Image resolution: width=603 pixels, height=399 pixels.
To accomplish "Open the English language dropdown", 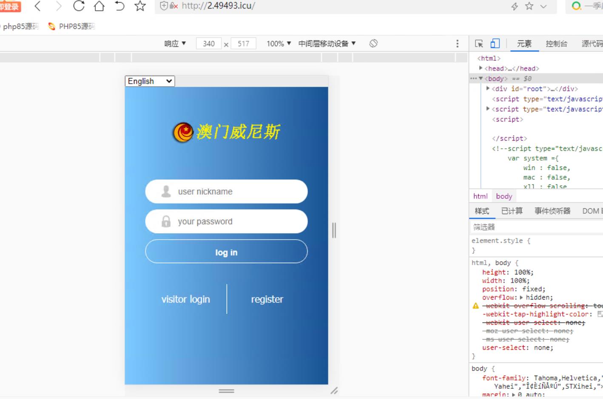I will (x=150, y=81).
